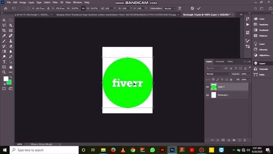Switch to the kisspng fiverr jpg document tab

pyautogui.click(x=116, y=15)
